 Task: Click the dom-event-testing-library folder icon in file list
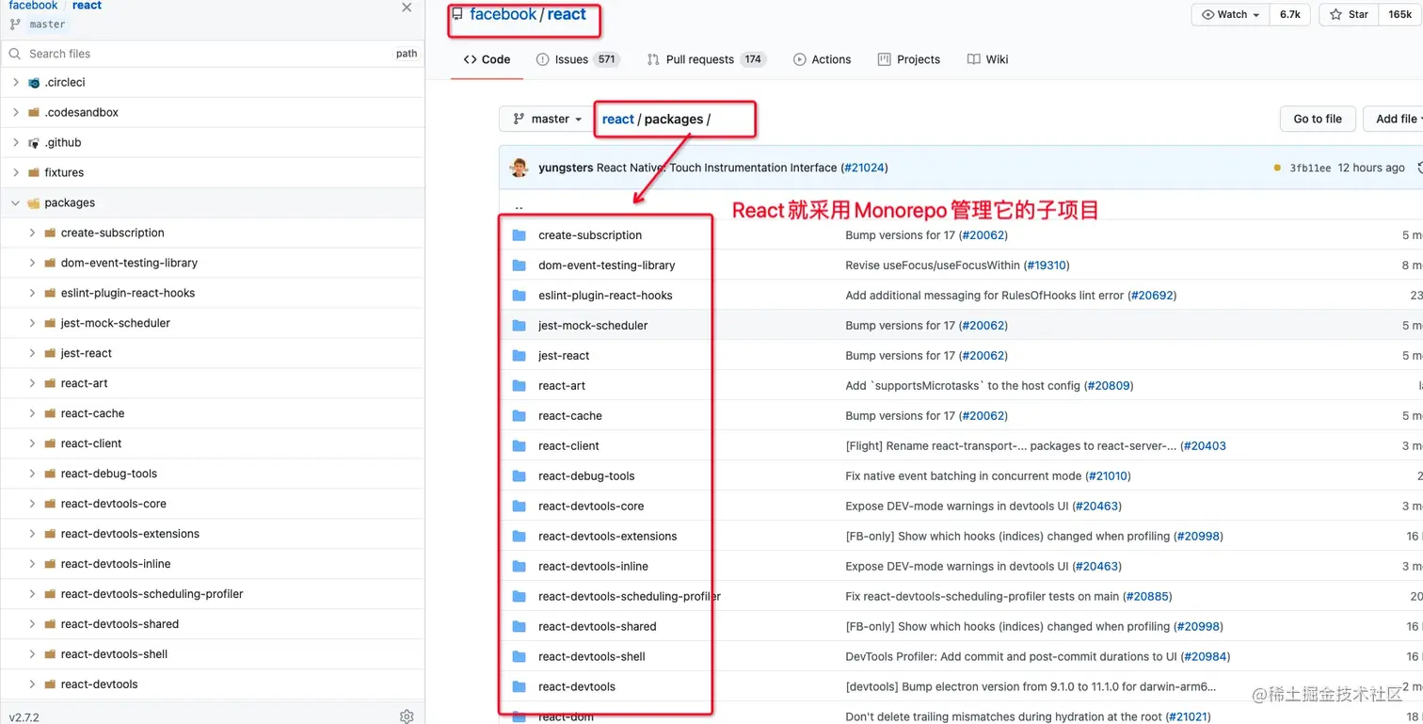click(x=519, y=265)
